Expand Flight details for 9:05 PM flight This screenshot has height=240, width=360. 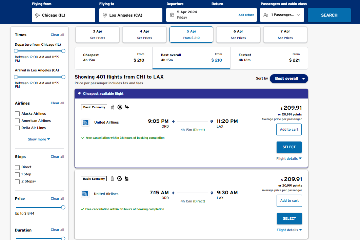(x=289, y=158)
